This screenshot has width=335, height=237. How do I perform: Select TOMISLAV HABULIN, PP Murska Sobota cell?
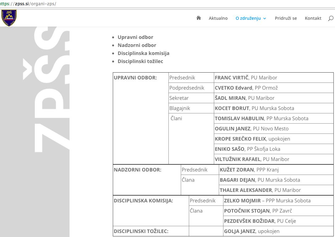coord(274,118)
